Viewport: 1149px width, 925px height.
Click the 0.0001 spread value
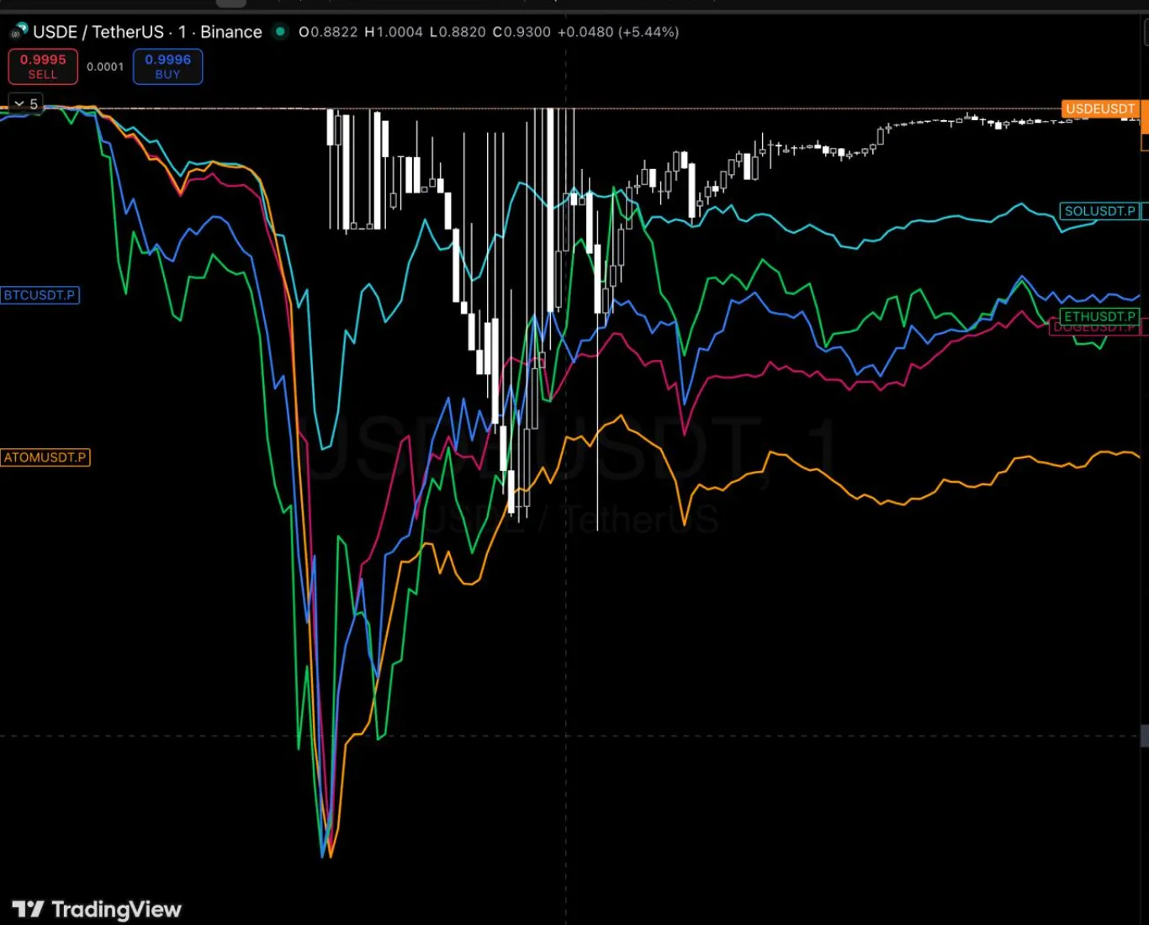click(105, 66)
